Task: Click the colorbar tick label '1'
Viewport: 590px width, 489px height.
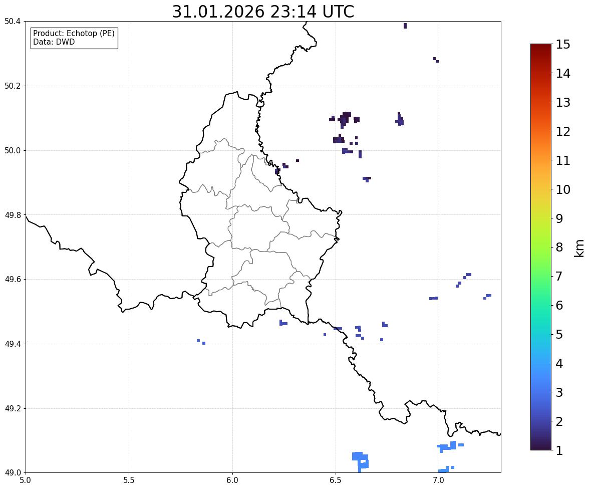Action: point(559,450)
